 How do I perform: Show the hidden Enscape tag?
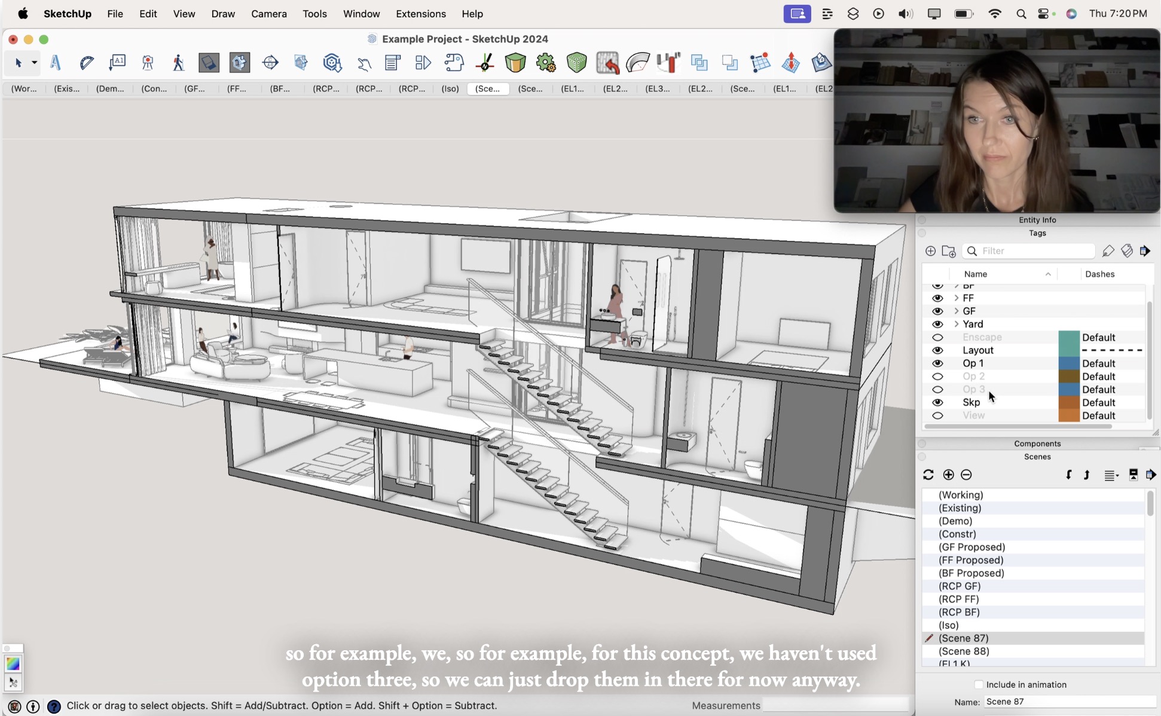coord(937,337)
